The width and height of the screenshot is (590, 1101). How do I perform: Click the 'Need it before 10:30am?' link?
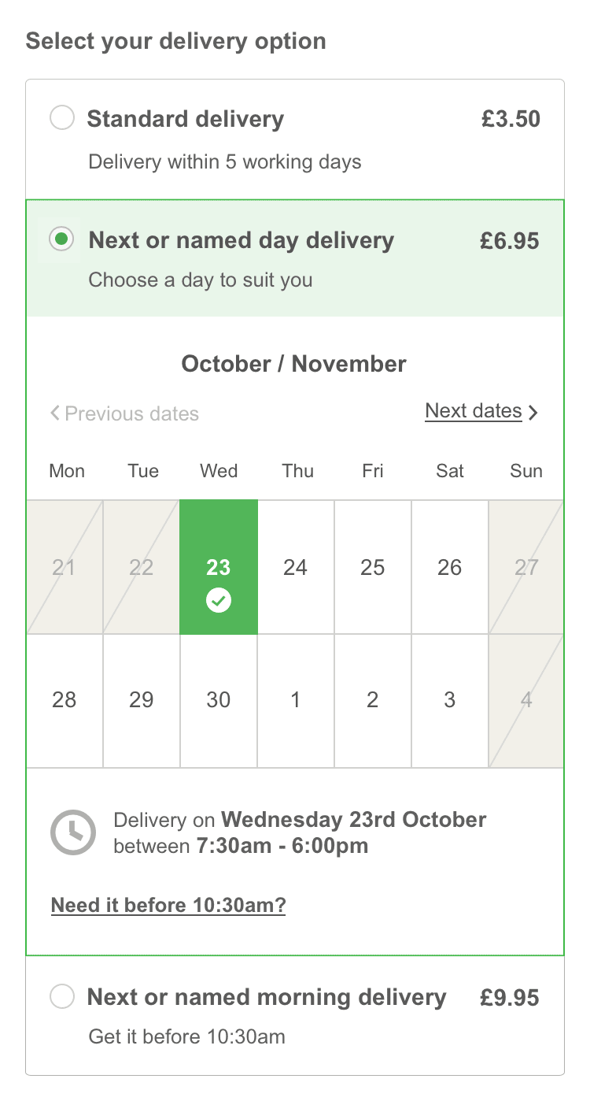pos(168,905)
